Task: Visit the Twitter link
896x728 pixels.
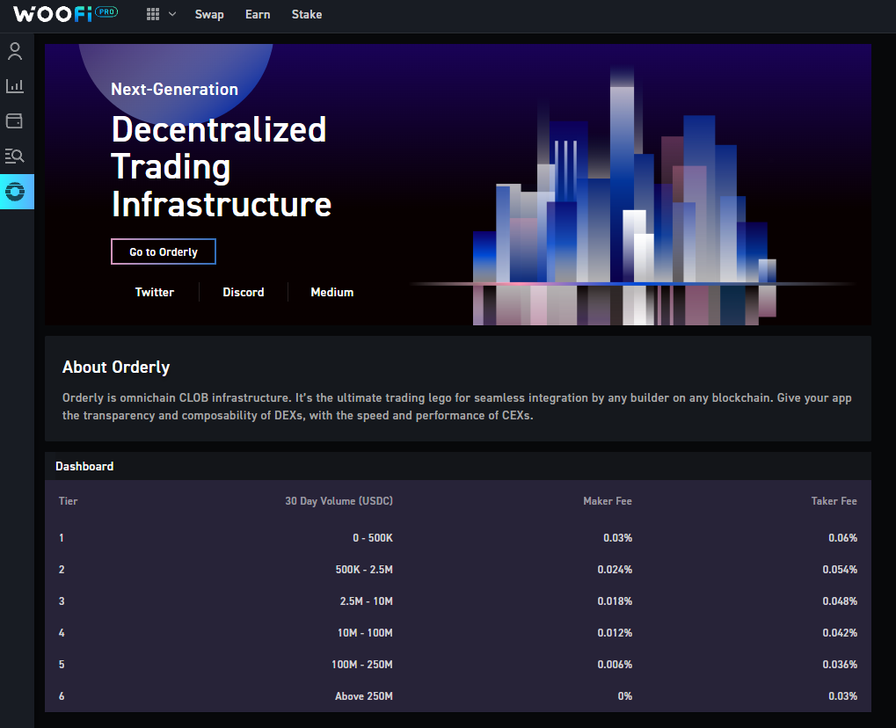Action: click(155, 292)
